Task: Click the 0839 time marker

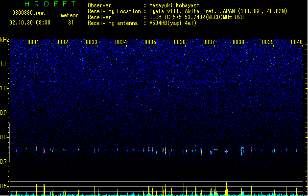Action: 268,42
